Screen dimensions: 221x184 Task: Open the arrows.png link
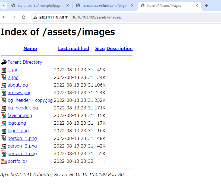(x=20, y=93)
